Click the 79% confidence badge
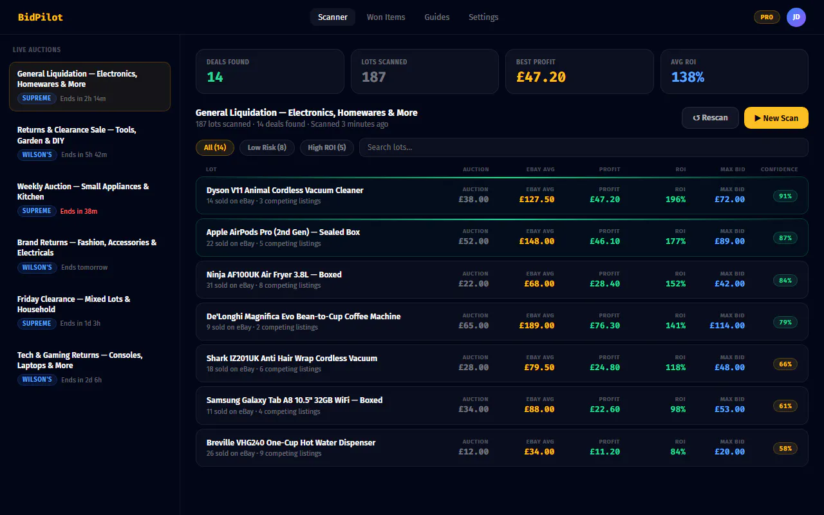Image resolution: width=824 pixels, height=515 pixels. (785, 322)
